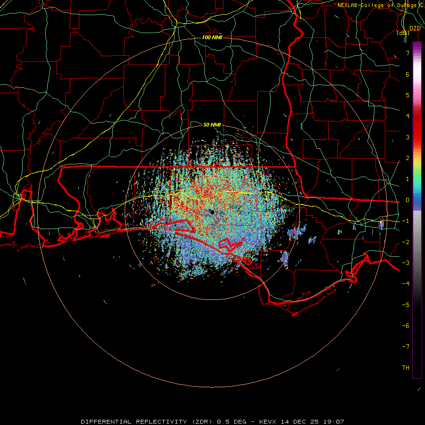Screen dimensions: 425x425
Task: Select the "6" value on the color scale
Action: click(x=408, y=74)
